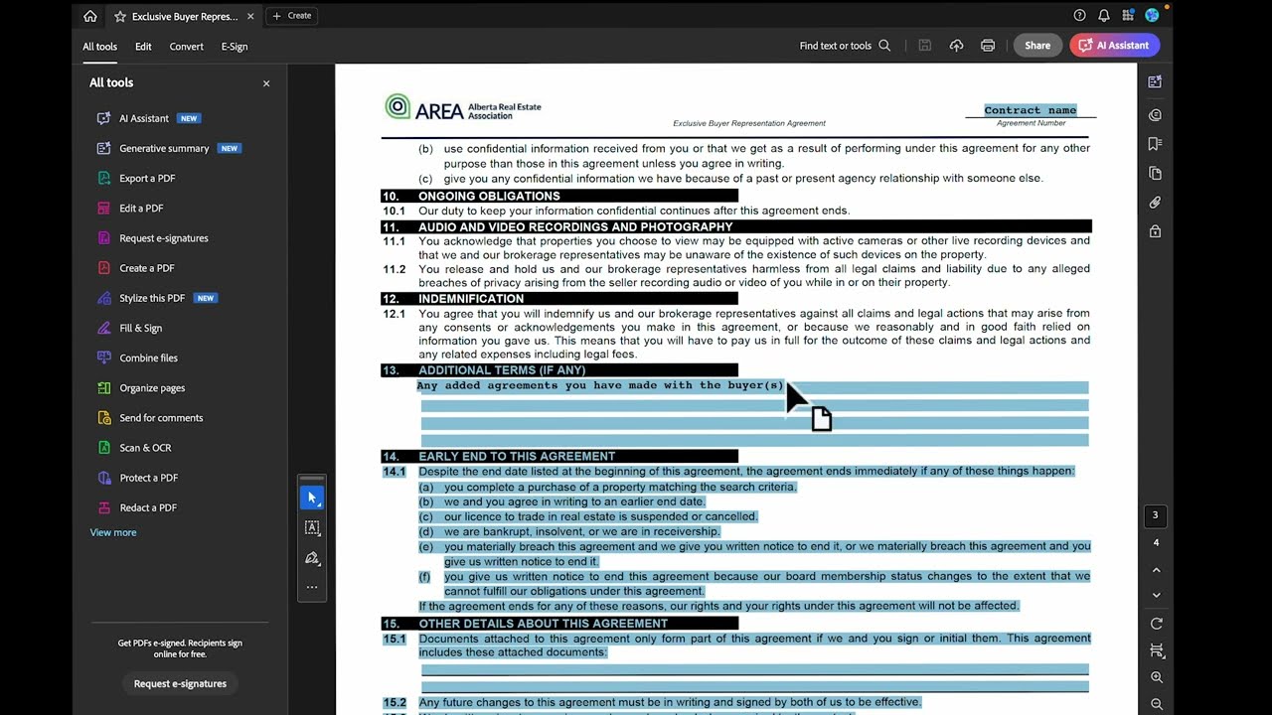
Task: Click the Contract name form field
Action: click(x=1031, y=110)
